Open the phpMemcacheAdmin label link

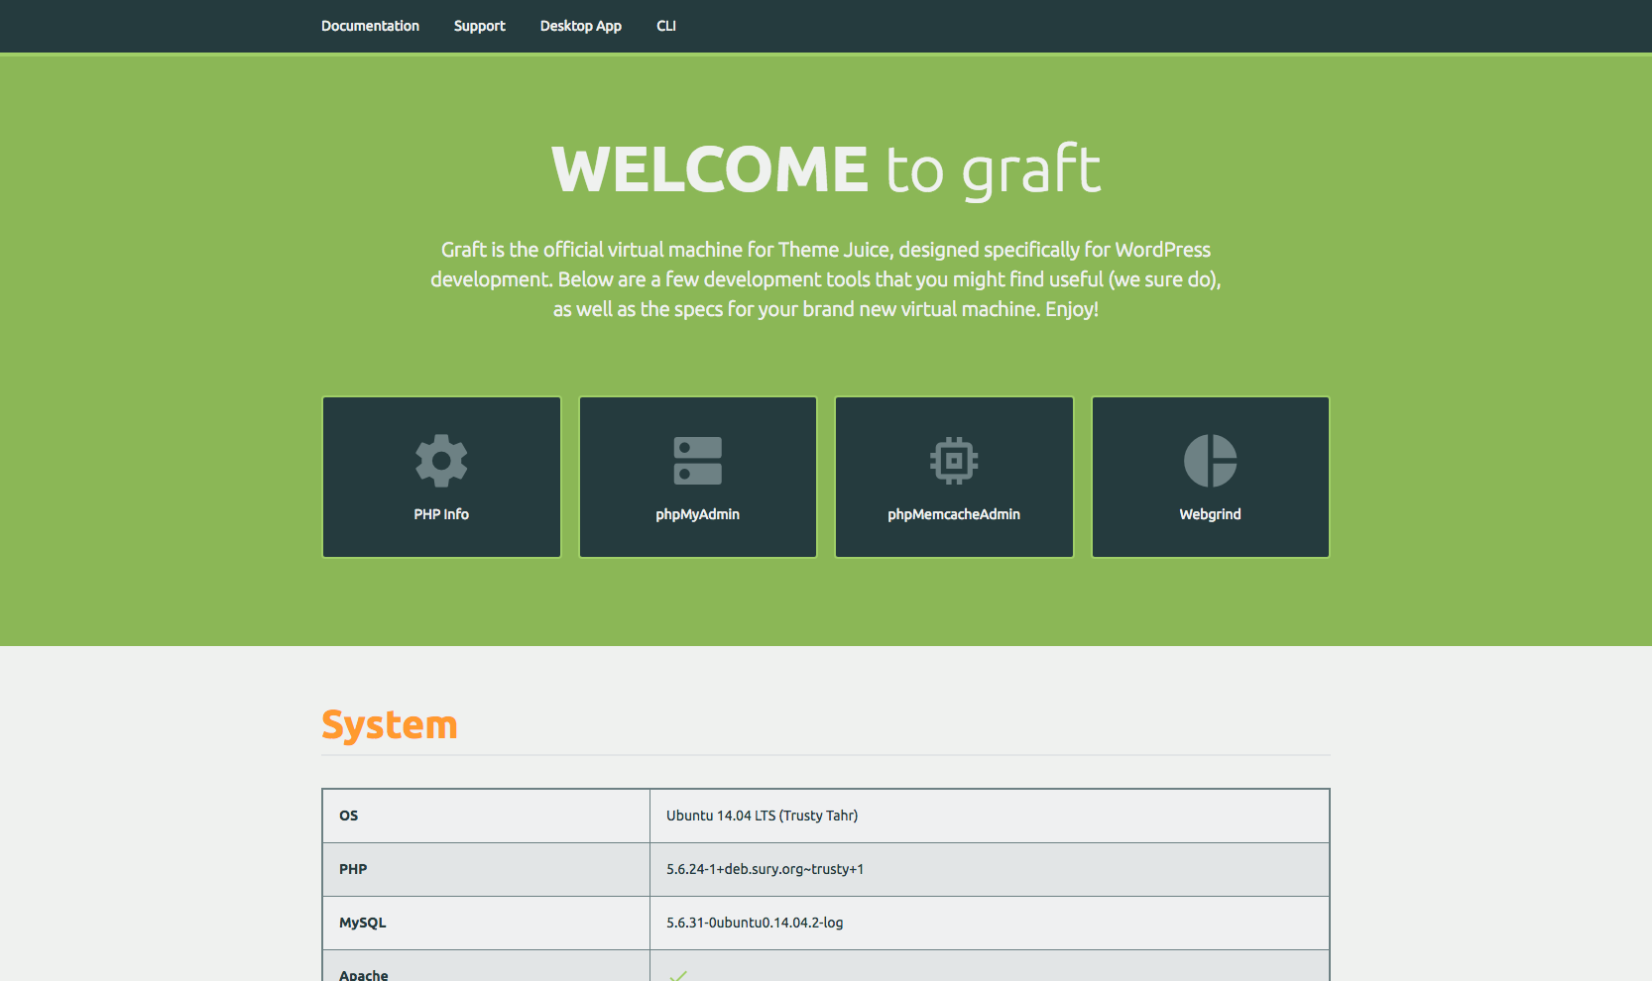[x=954, y=514]
